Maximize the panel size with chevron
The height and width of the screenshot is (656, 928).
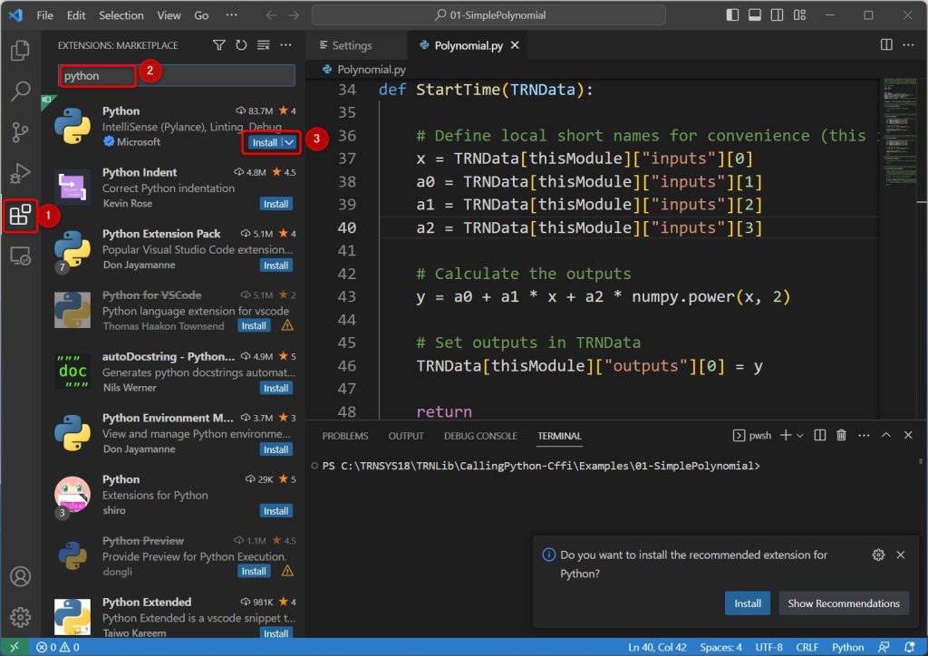[x=886, y=435]
